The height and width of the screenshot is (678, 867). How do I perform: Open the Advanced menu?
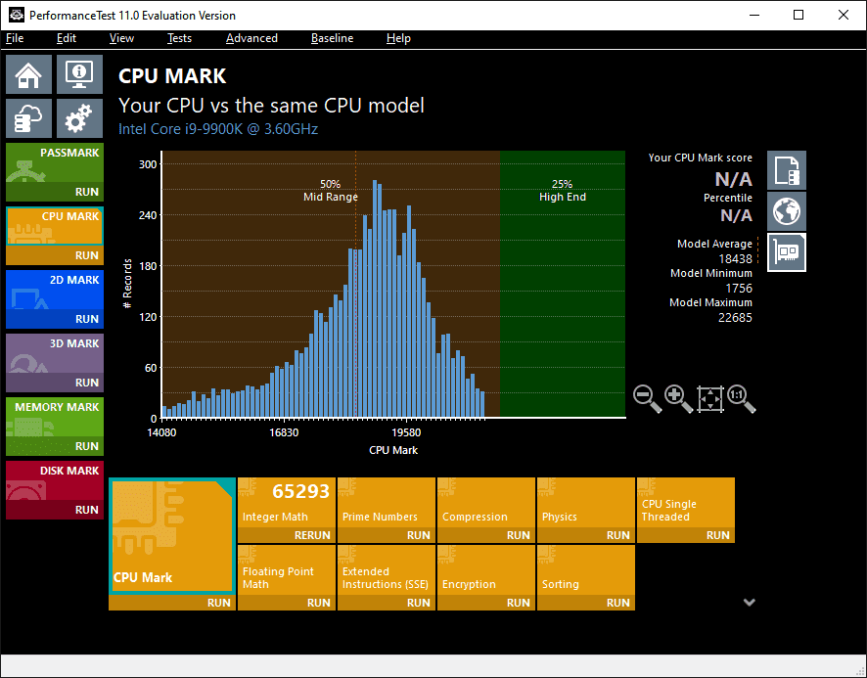pyautogui.click(x=251, y=38)
